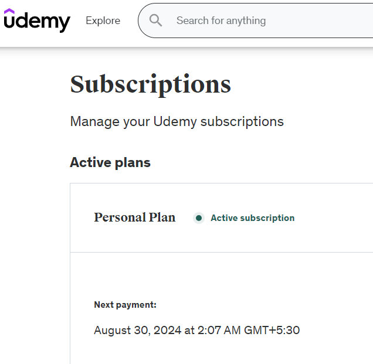373x364 pixels.
Task: Click the Personal Plan title
Action: 134,217
